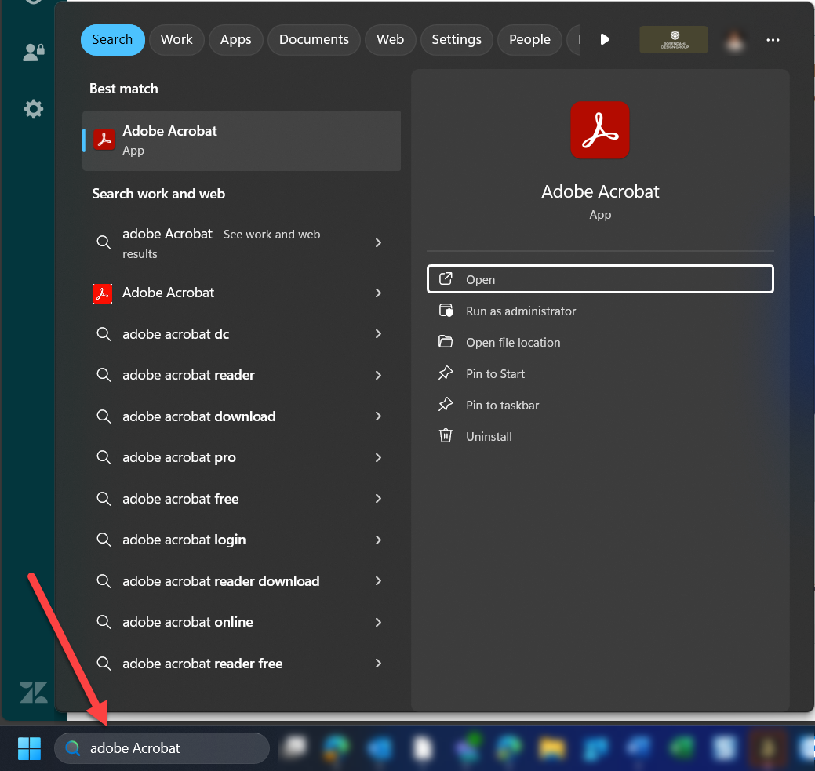
Task: Click the folder icon for Open file location
Action: pos(446,341)
